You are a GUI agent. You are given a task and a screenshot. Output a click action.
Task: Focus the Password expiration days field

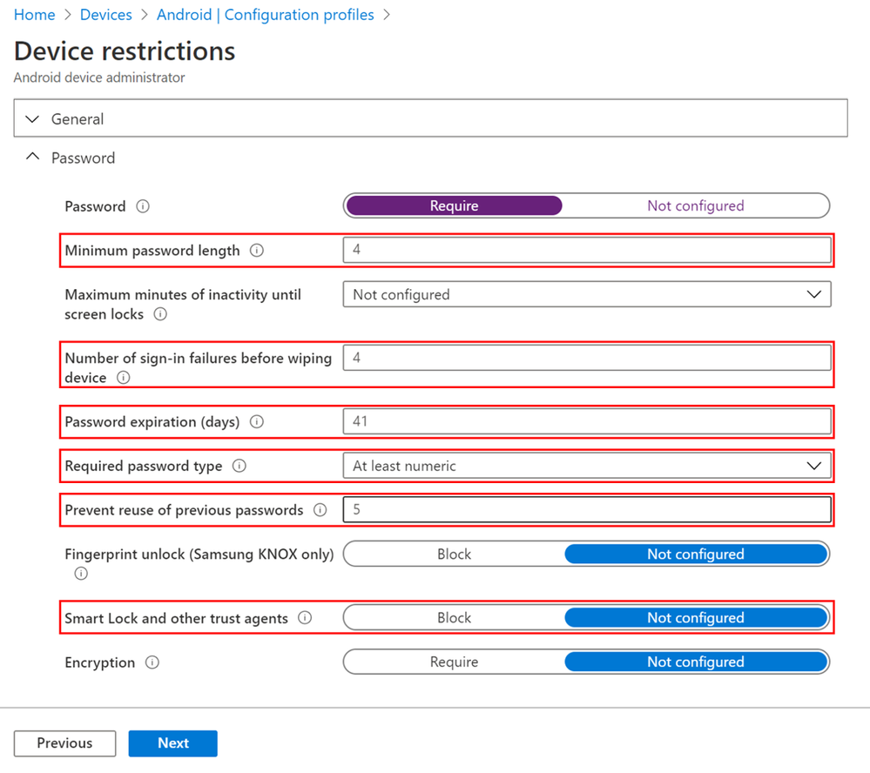point(587,421)
